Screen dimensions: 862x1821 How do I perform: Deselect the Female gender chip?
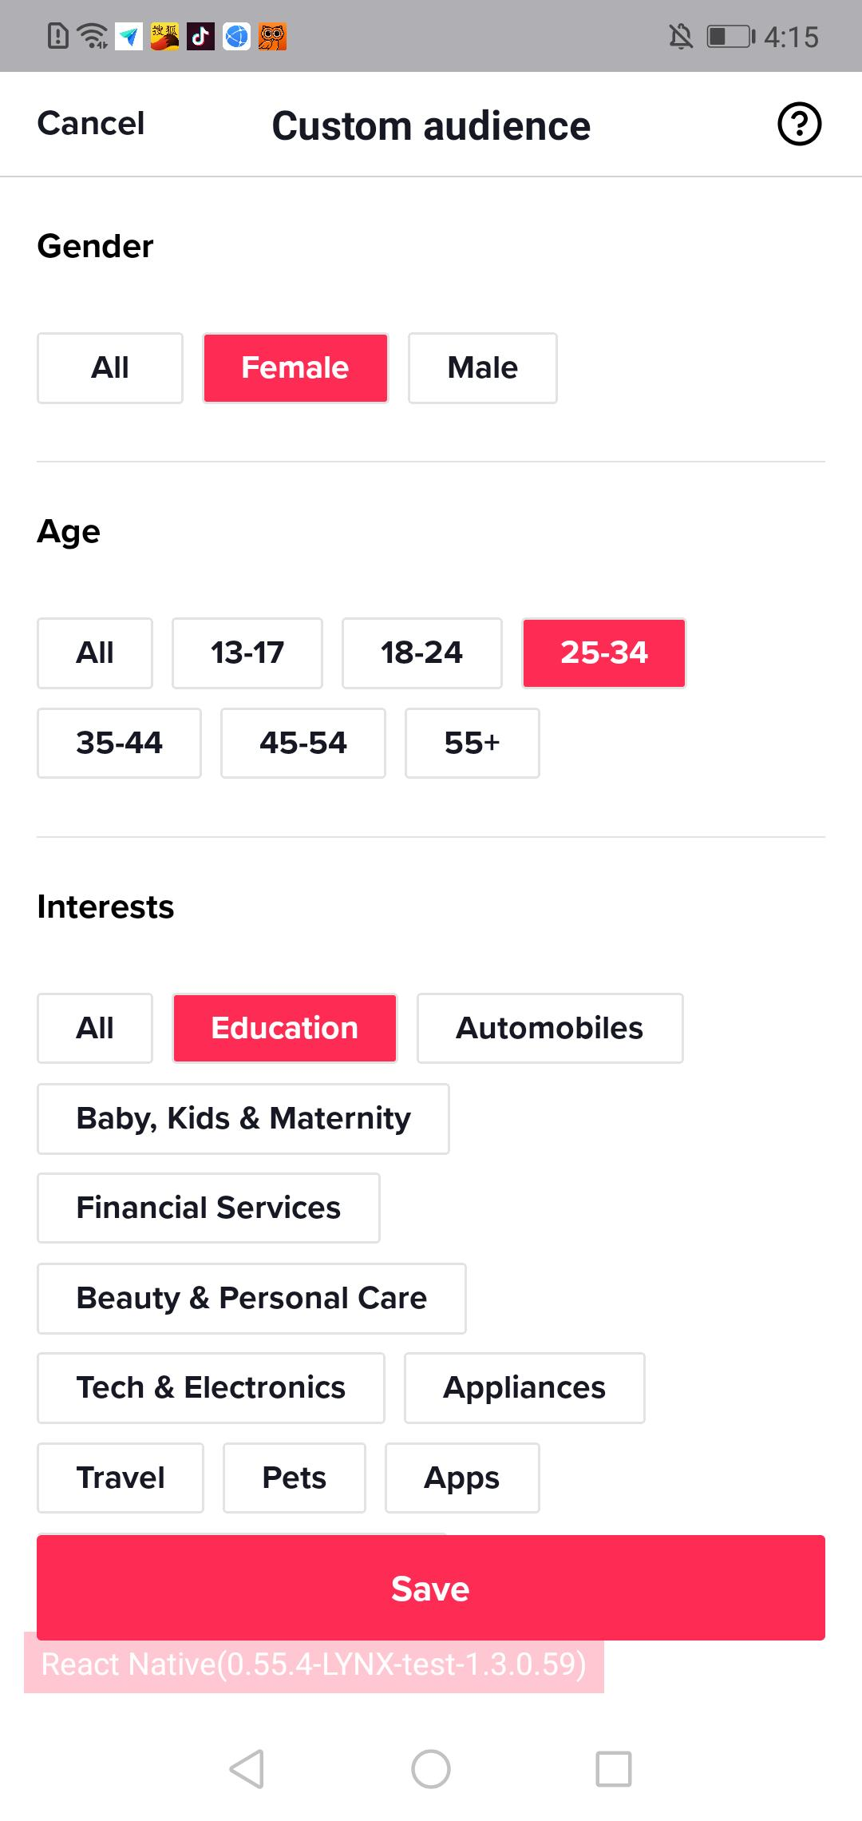295,368
